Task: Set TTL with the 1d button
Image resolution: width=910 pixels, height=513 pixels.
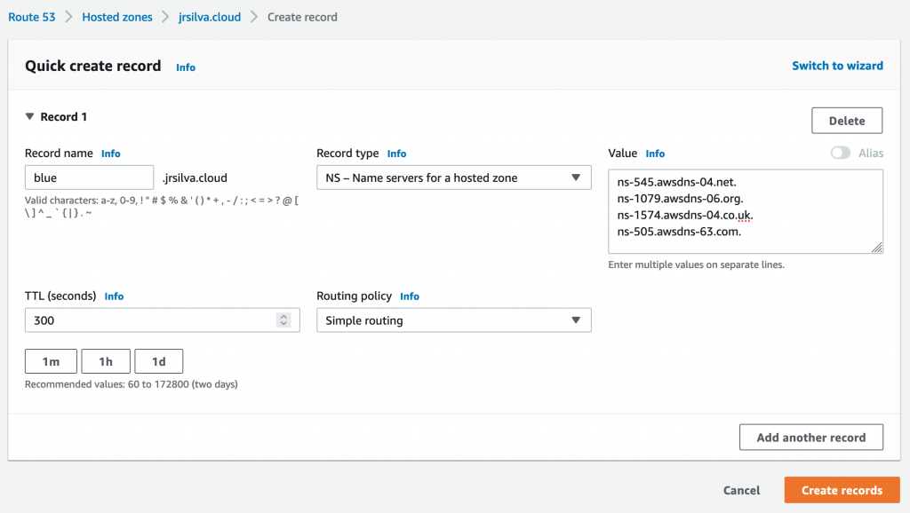Action: (159, 361)
